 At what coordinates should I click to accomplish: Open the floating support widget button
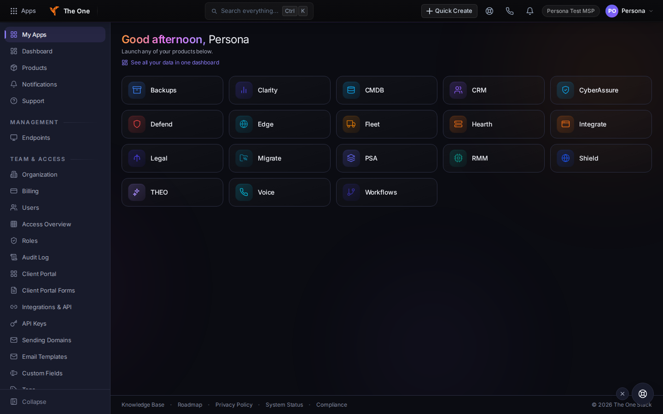pos(643,394)
